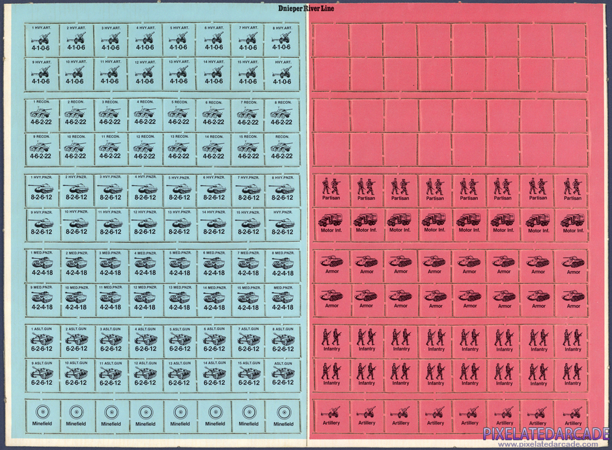The width and height of the screenshot is (612, 450).
Task: Click the 15 RECON. counter
Action: click(x=248, y=148)
